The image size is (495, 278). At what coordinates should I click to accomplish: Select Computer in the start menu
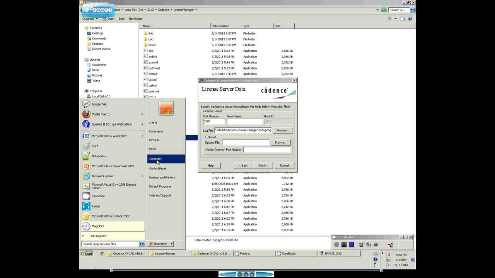166,159
